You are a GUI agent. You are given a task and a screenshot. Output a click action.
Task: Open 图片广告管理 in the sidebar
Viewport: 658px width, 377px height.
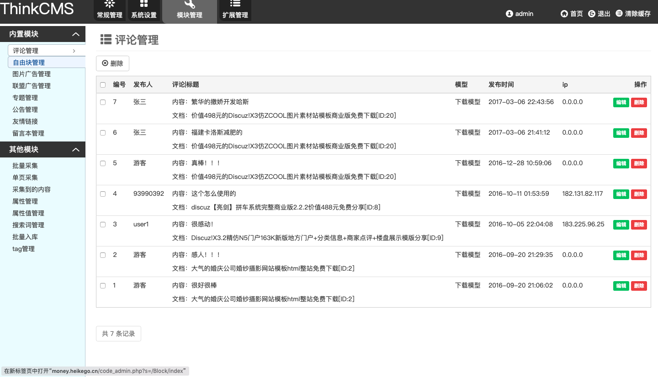pyautogui.click(x=32, y=74)
